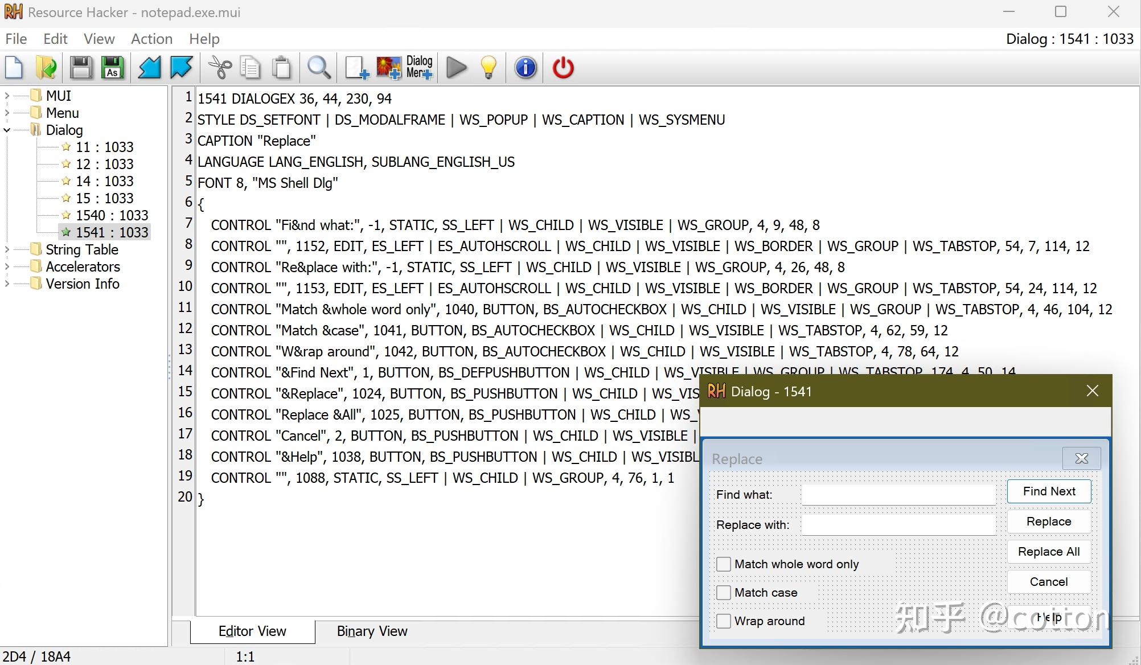The height and width of the screenshot is (665, 1141).
Task: Select dialog resource 15 : 1033
Action: [x=105, y=198]
